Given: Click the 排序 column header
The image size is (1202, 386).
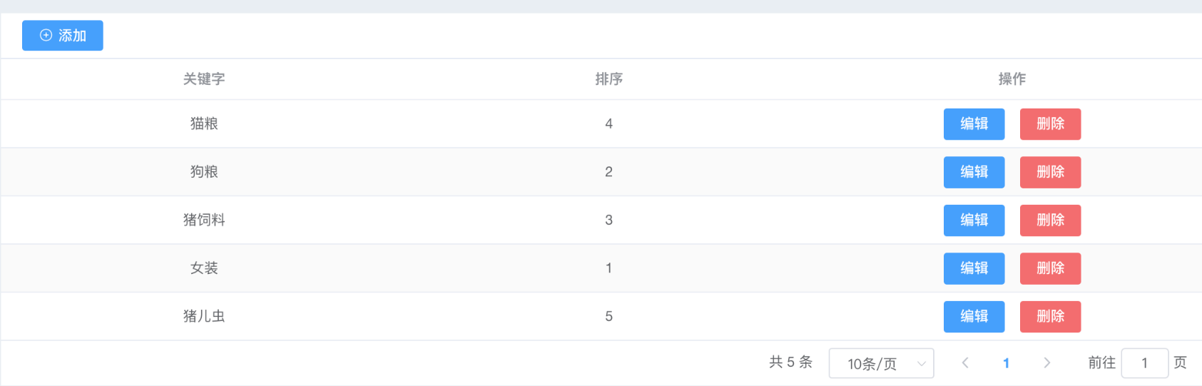Looking at the screenshot, I should click(608, 79).
